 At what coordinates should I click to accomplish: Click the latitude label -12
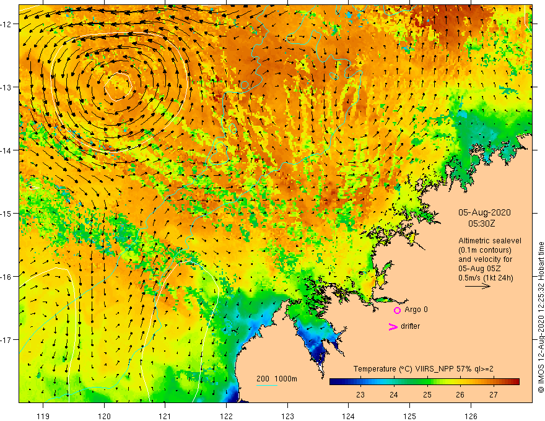pyautogui.click(x=6, y=24)
